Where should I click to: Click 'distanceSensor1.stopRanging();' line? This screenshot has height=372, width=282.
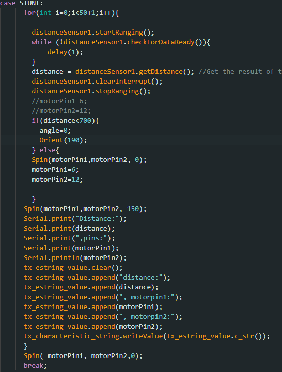pos(91,91)
